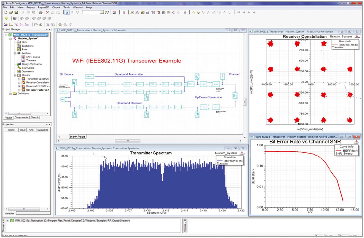Expand the Transmitter Spectrum result node
The width and height of the screenshot is (364, 238).
coord(19,79)
